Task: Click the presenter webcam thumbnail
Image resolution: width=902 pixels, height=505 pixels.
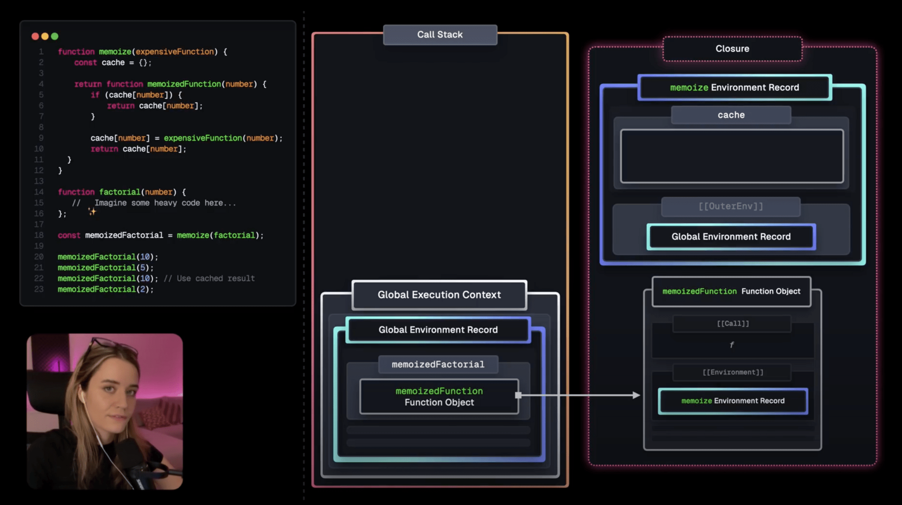Action: [105, 411]
